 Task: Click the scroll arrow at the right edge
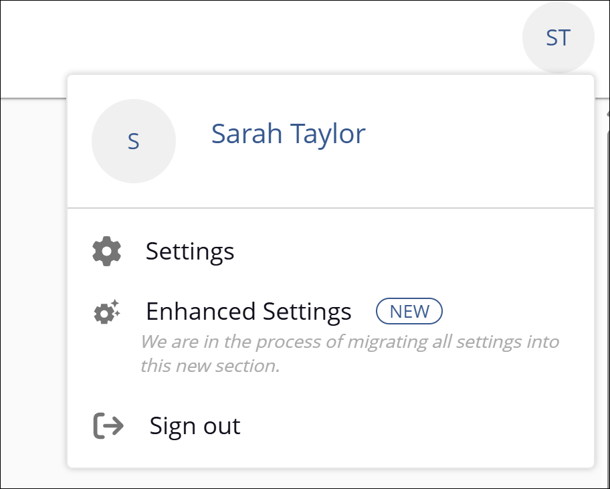click(x=607, y=114)
